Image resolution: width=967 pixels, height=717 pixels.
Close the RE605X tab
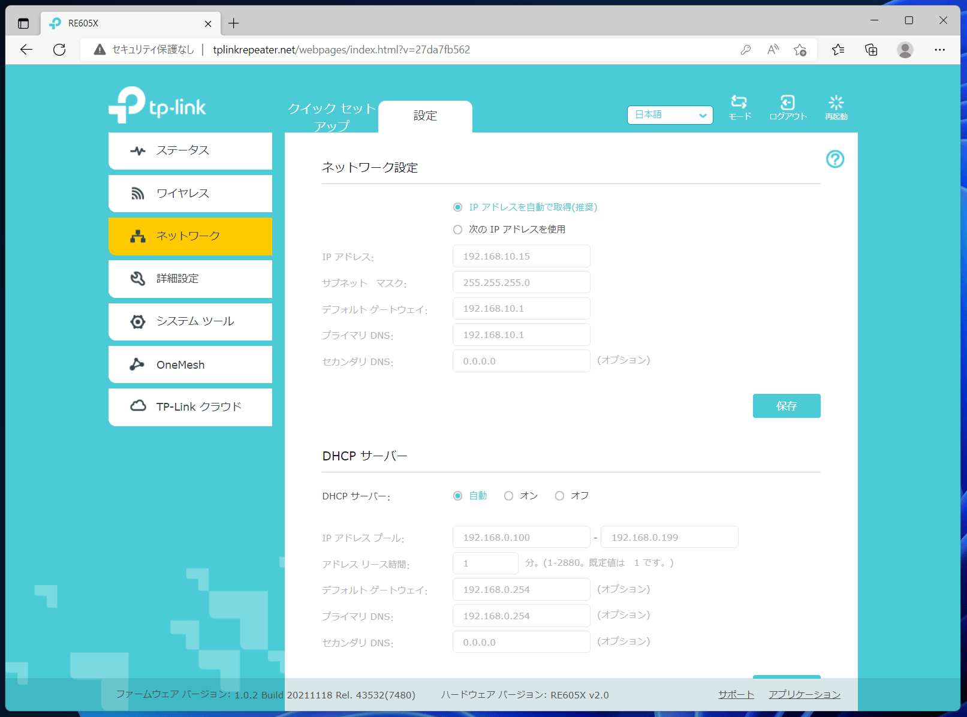click(x=208, y=24)
